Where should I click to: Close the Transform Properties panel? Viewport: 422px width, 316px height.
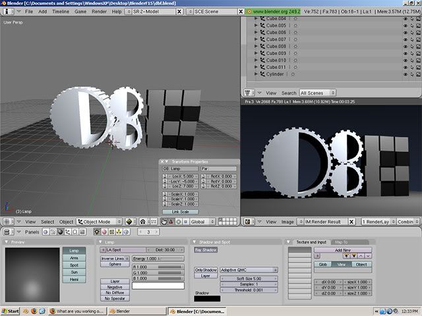click(163, 161)
